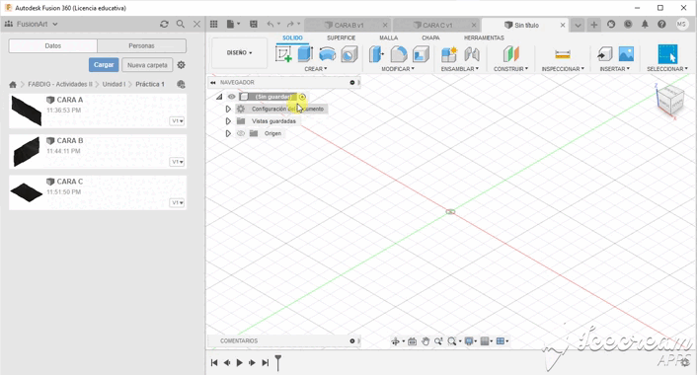Open search in the data panel

[180, 24]
